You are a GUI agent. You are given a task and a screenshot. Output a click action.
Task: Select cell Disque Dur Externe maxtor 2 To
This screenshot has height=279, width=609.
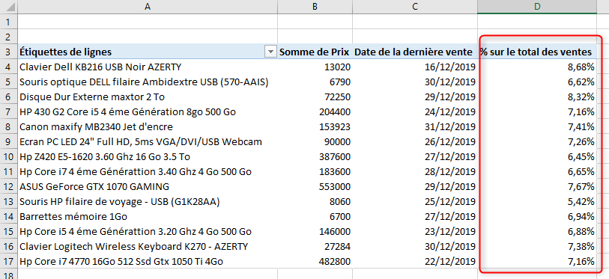pos(148,97)
